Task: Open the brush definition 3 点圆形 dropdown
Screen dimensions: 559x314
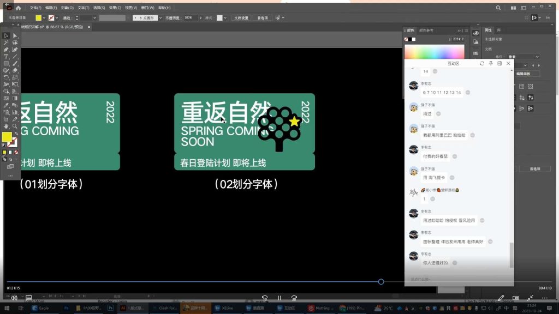Action: tap(160, 18)
